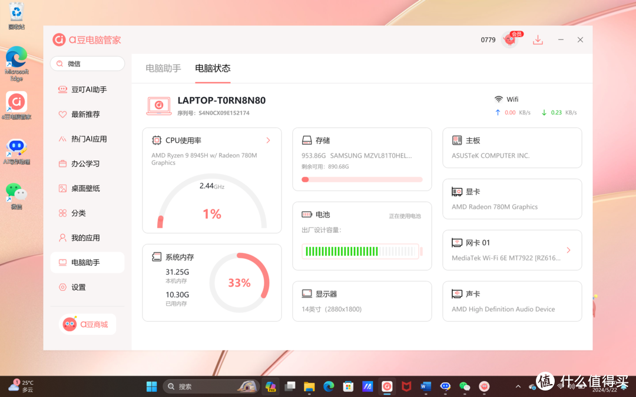Open the AI写作助理 desktop shortcut
The height and width of the screenshot is (397, 636).
[x=16, y=152]
